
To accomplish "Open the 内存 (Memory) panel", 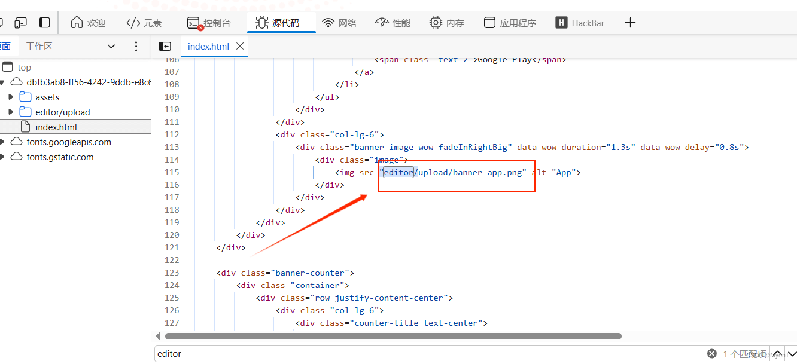I will coord(446,23).
